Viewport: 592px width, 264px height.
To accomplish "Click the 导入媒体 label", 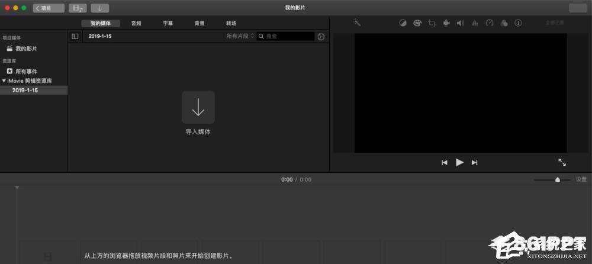I will point(198,132).
